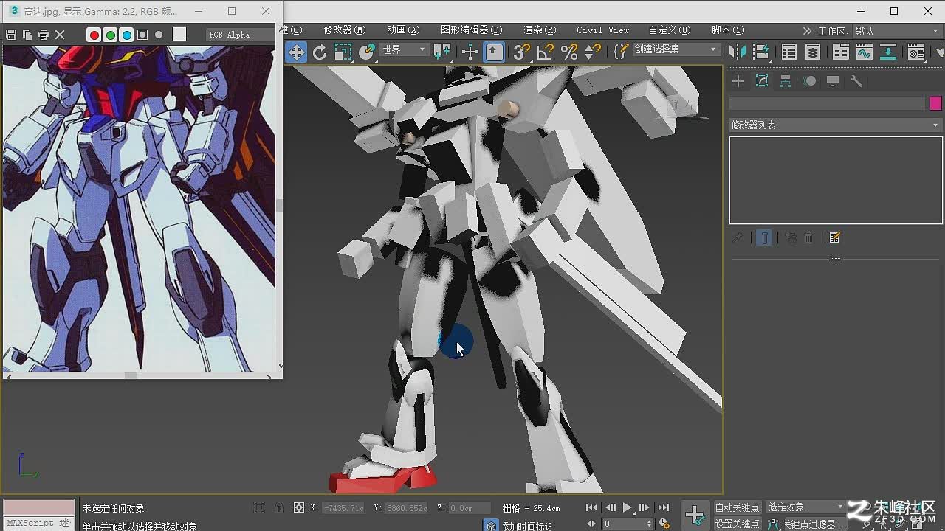Viewport: 945px width, 531px height.
Task: Switch to Utilities command panel tab
Action: 856,81
